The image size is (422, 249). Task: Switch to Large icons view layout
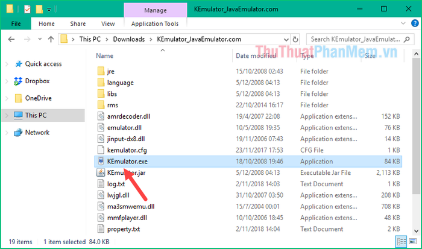tap(413, 241)
